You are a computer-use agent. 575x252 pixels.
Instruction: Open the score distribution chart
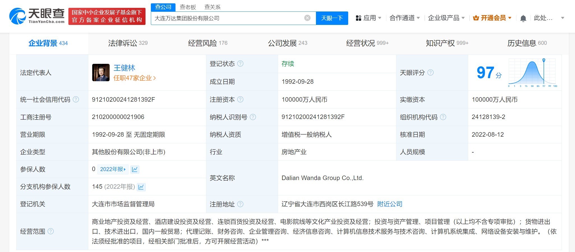pyautogui.click(x=532, y=73)
